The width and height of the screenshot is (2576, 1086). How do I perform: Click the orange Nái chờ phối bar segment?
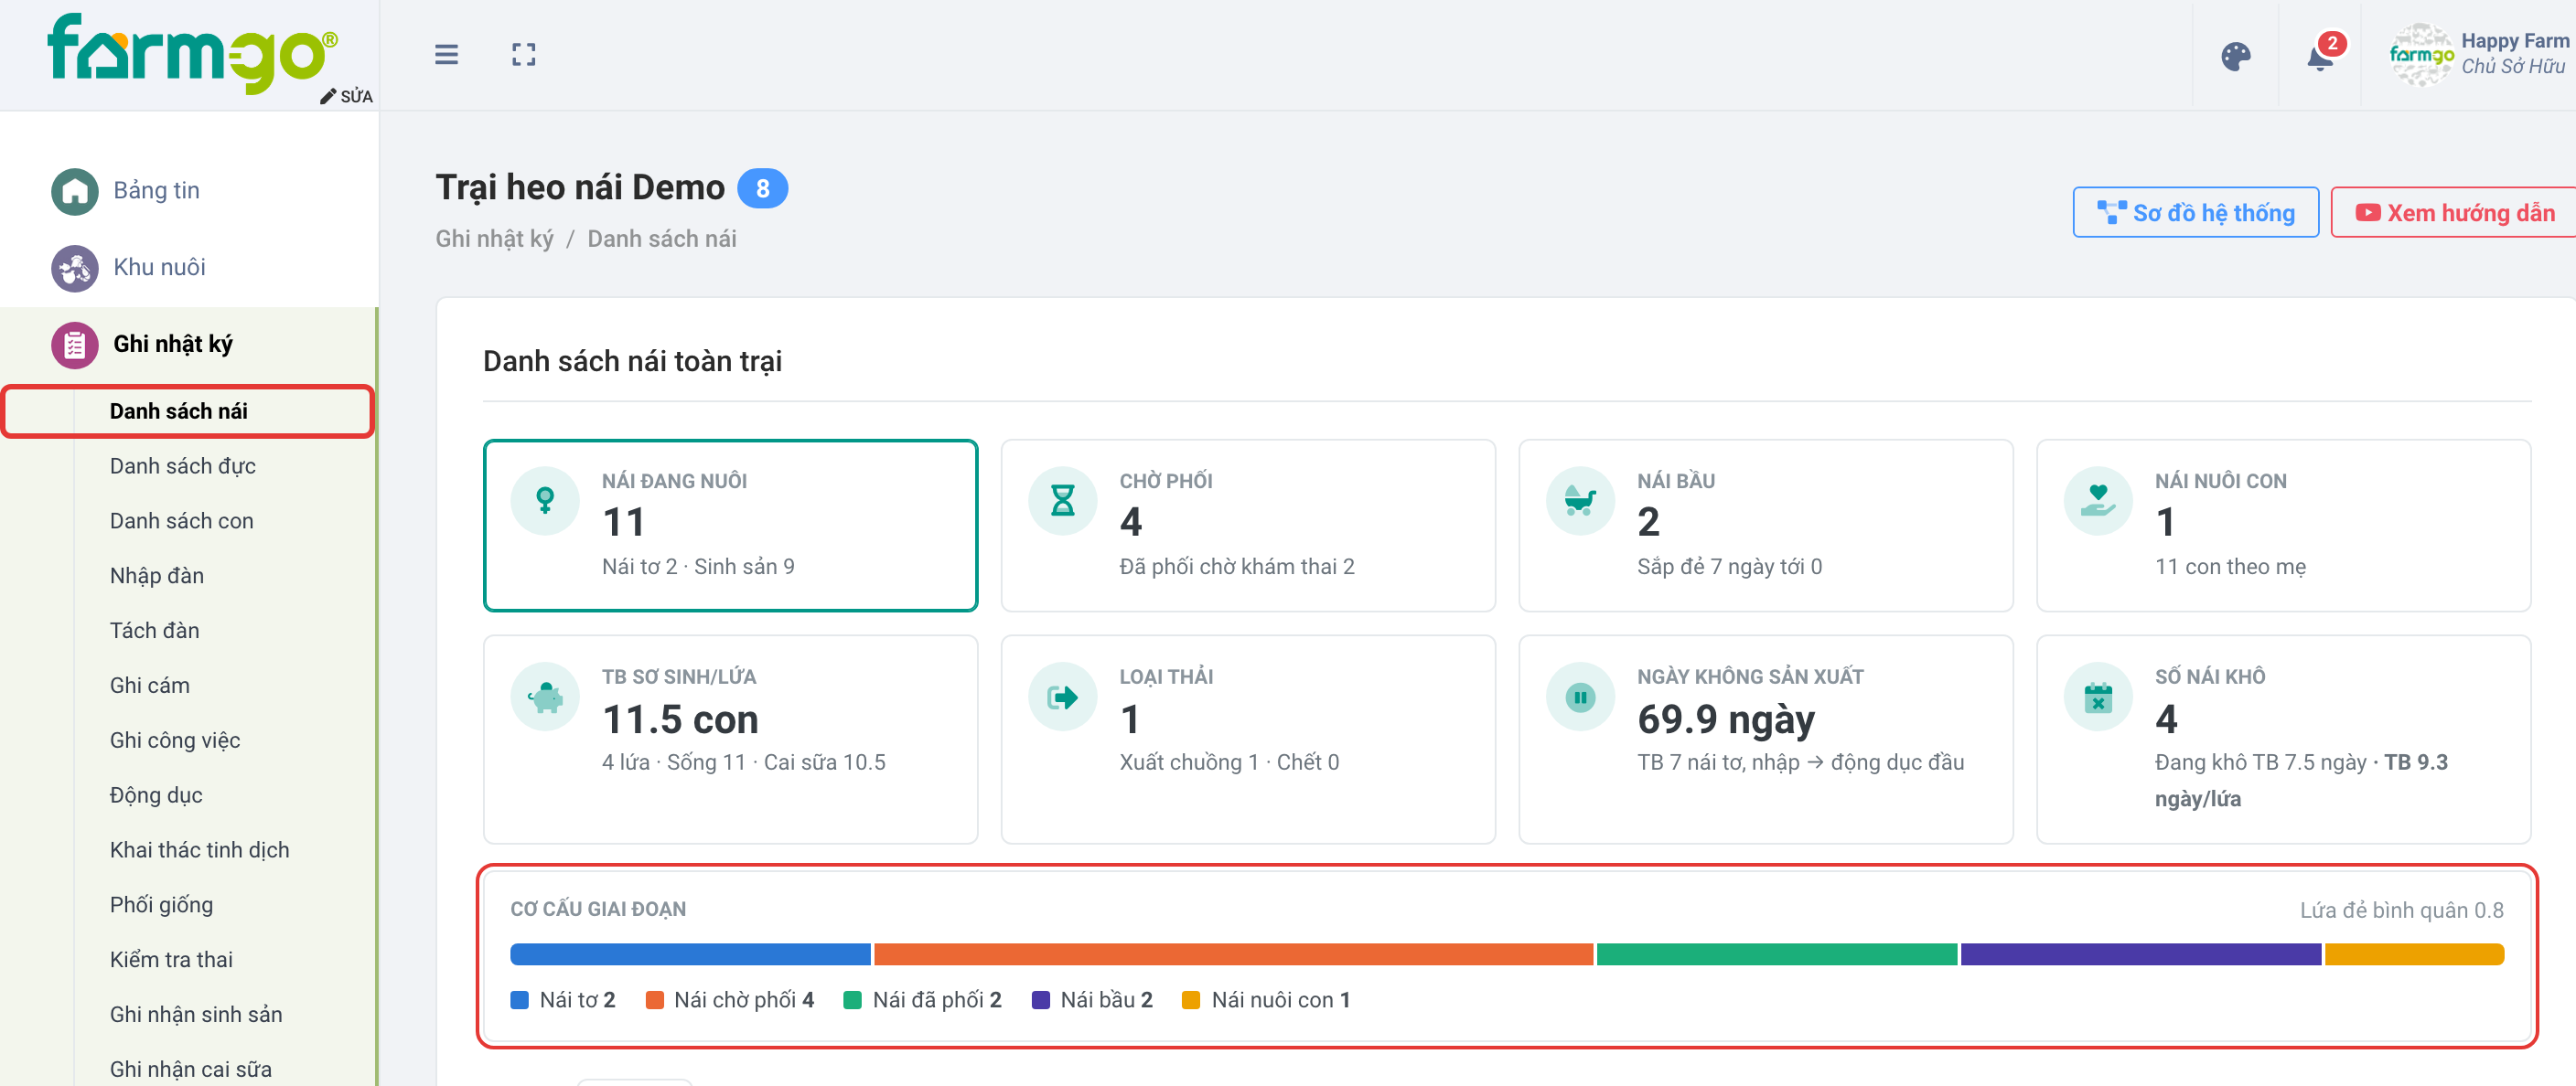coord(1233,954)
